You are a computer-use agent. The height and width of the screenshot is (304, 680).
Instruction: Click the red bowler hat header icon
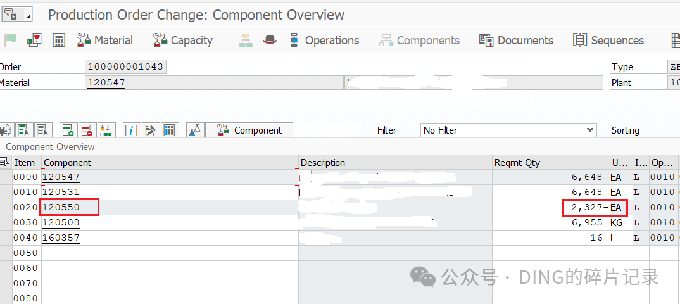point(270,41)
